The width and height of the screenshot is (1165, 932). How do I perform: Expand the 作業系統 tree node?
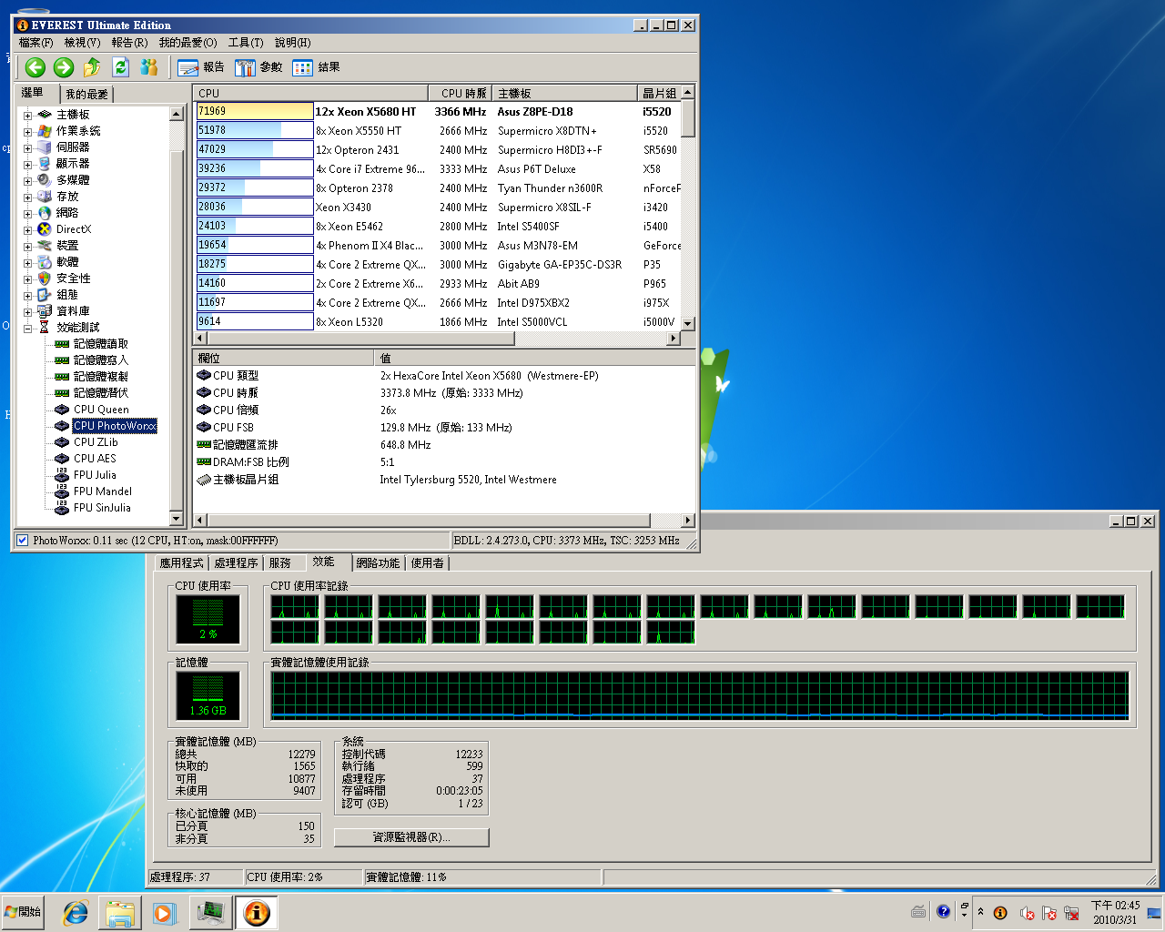pyautogui.click(x=27, y=132)
